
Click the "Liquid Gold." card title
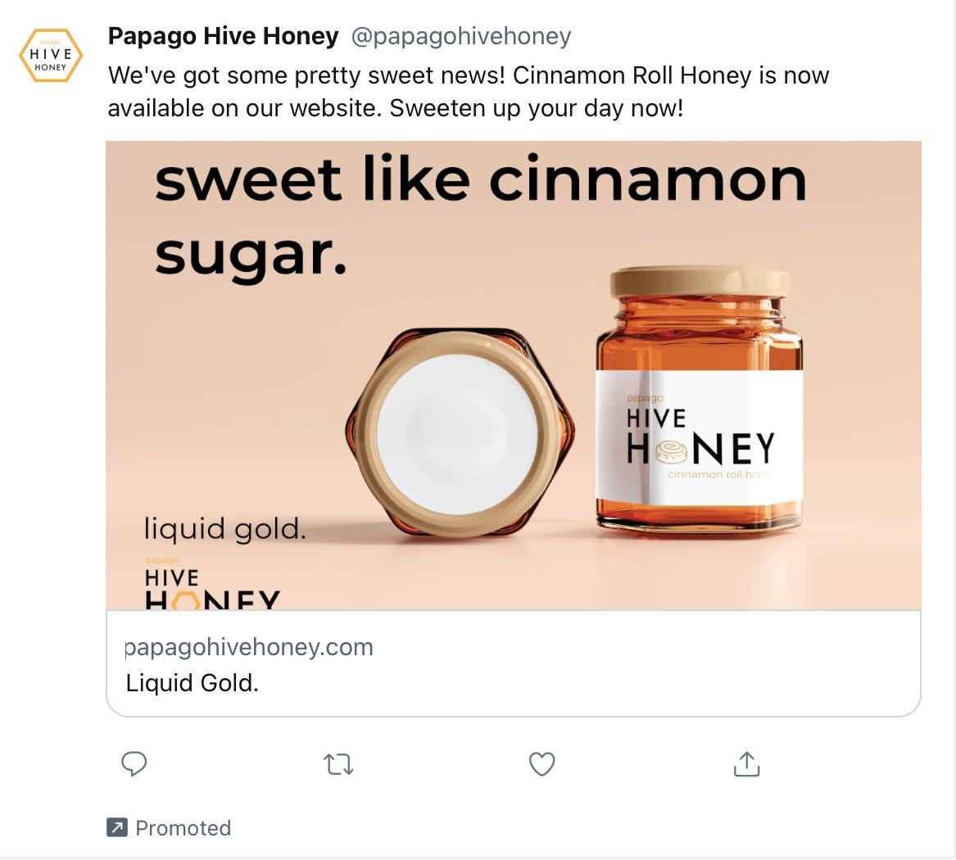point(192,683)
